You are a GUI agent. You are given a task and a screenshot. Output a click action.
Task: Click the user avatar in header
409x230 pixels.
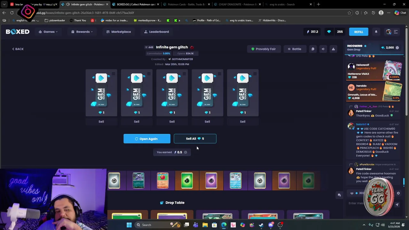389,32
